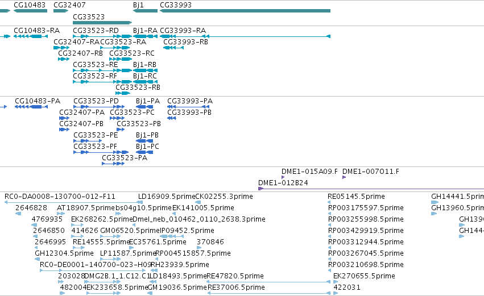The height and width of the screenshot is (296, 484).
Task: Click EST EK270655.5prime
Action: coord(364,276)
